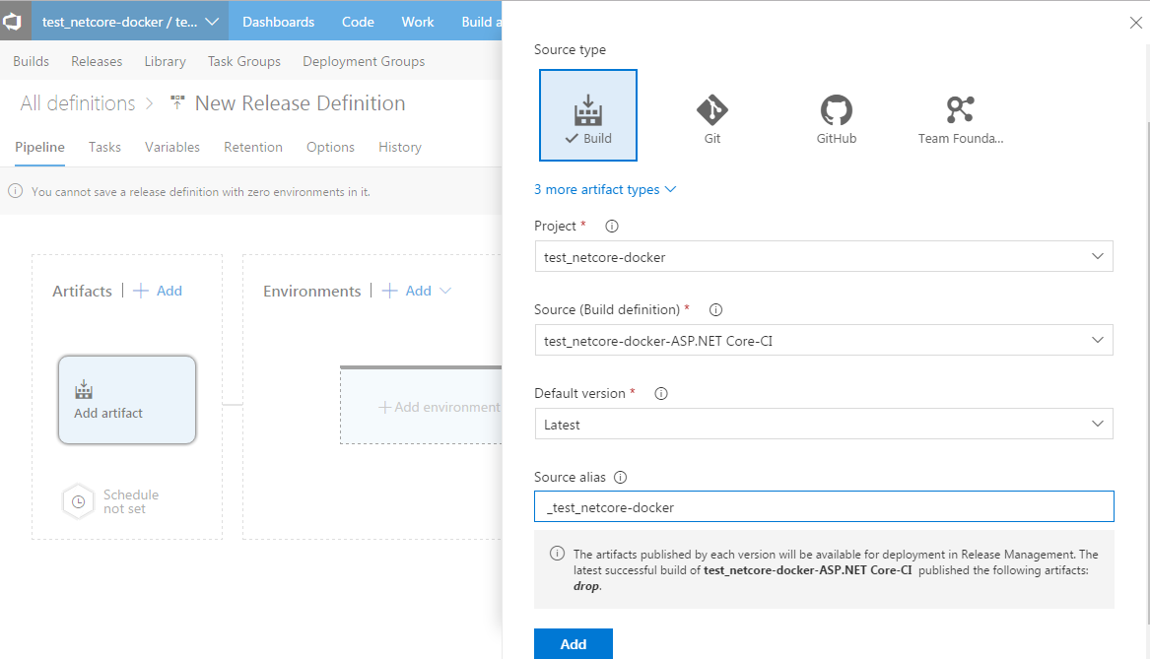Go to the Builds hub

click(x=31, y=62)
